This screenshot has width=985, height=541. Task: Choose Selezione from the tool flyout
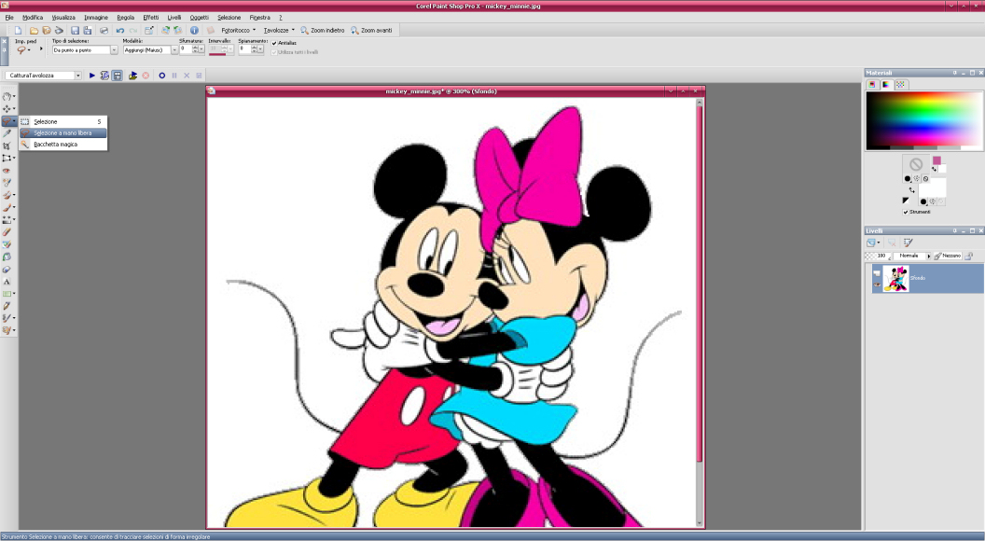[x=62, y=122]
